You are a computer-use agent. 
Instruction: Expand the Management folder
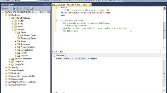[6, 79]
